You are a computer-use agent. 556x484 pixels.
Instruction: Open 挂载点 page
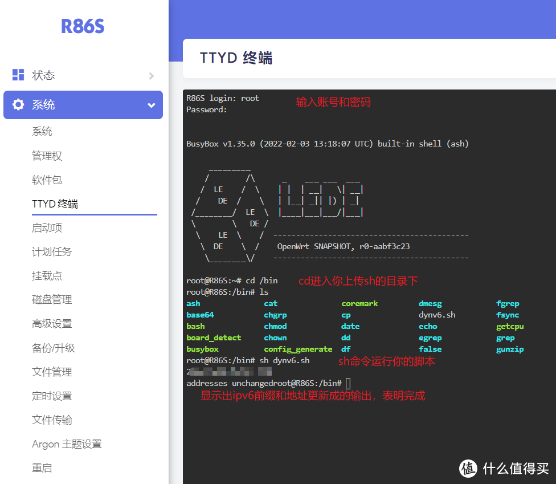click(47, 276)
